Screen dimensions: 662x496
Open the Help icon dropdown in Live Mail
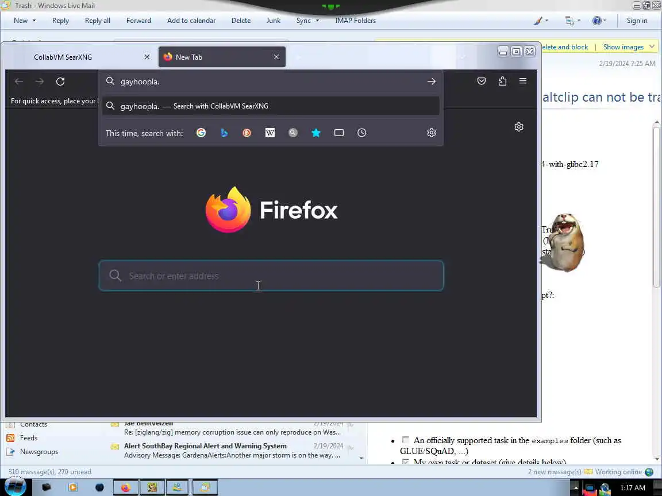point(599,20)
